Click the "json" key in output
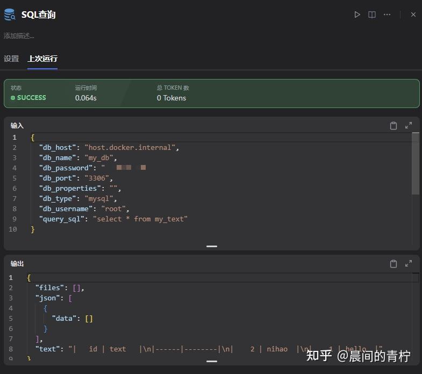Viewport: 422px width, 374px height. point(47,298)
